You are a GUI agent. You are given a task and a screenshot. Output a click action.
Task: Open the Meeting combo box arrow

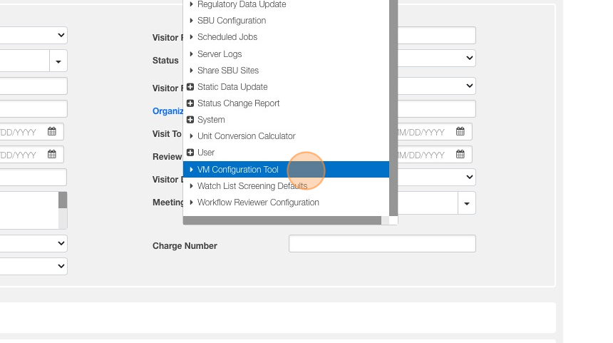point(467,203)
